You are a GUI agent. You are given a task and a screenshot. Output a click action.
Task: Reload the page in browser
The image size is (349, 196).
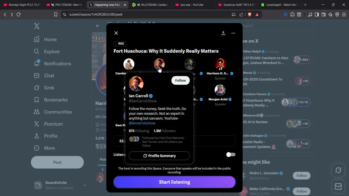tap(19, 14)
